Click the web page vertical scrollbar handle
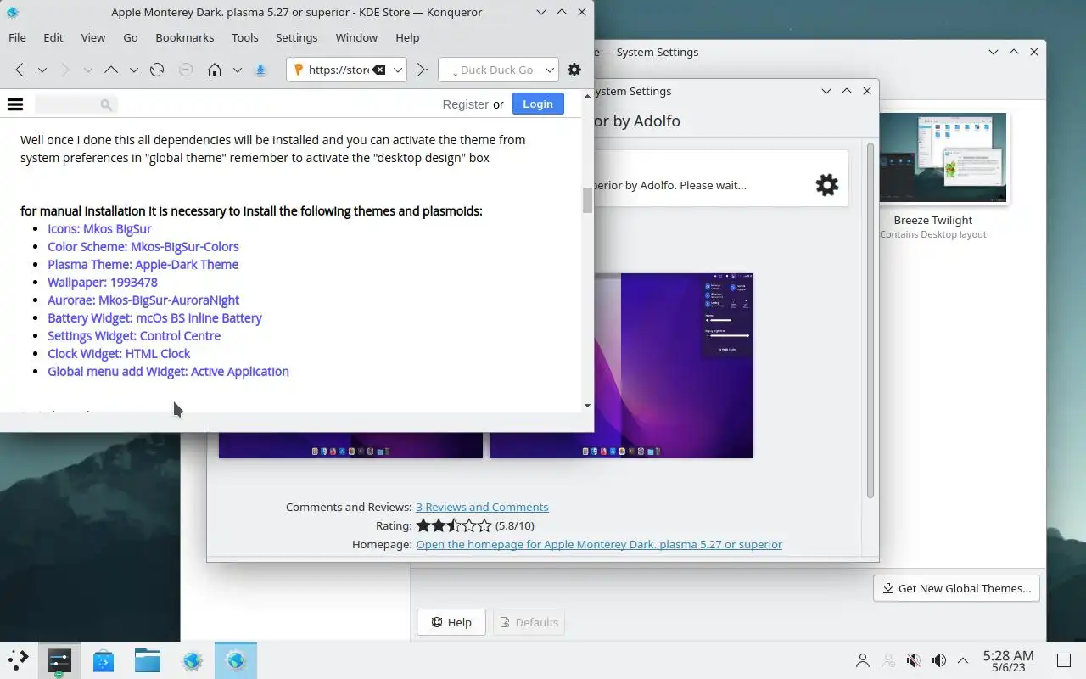This screenshot has height=679, width=1086. click(x=586, y=200)
